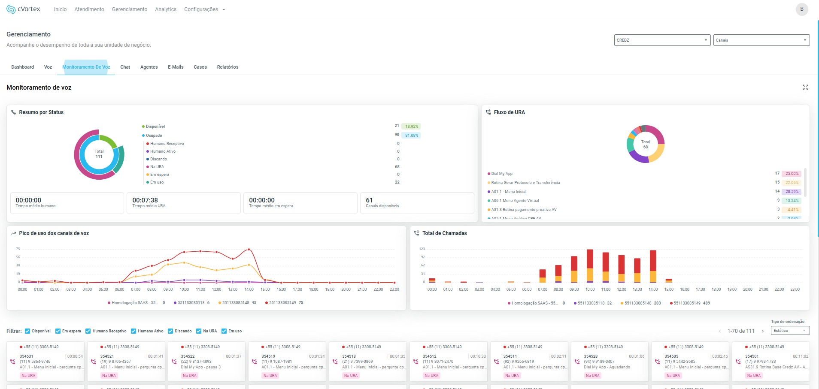This screenshot has height=389, width=819.
Task: Click the blue Ocupado legend dot
Action: pyautogui.click(x=143, y=136)
